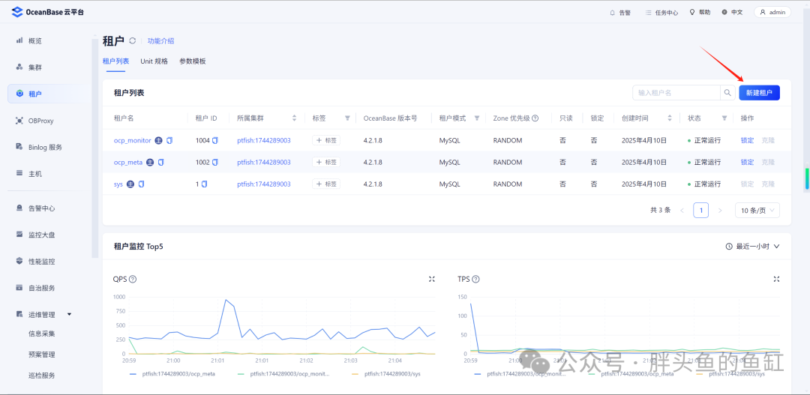Show TPS help tooltip icon
The image size is (810, 395).
click(475, 279)
